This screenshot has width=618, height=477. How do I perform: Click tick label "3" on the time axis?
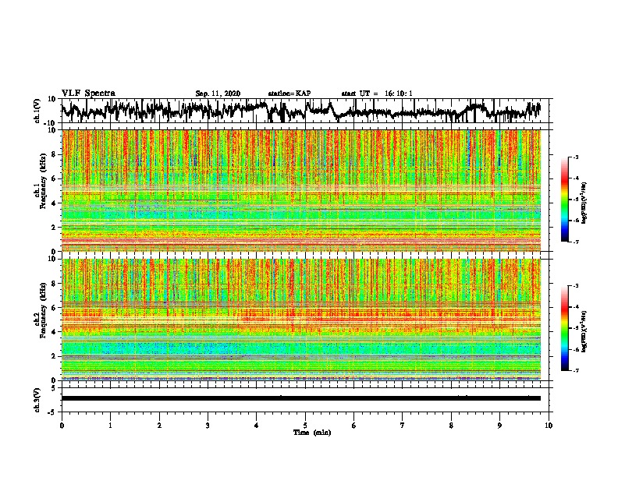point(208,426)
